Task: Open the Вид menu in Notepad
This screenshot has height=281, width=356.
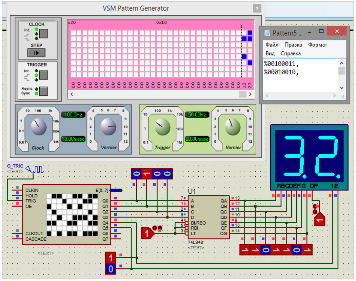Action: coord(270,53)
